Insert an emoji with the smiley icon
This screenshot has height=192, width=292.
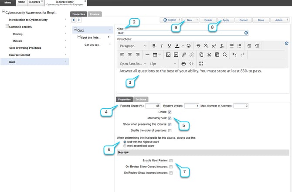188,46
